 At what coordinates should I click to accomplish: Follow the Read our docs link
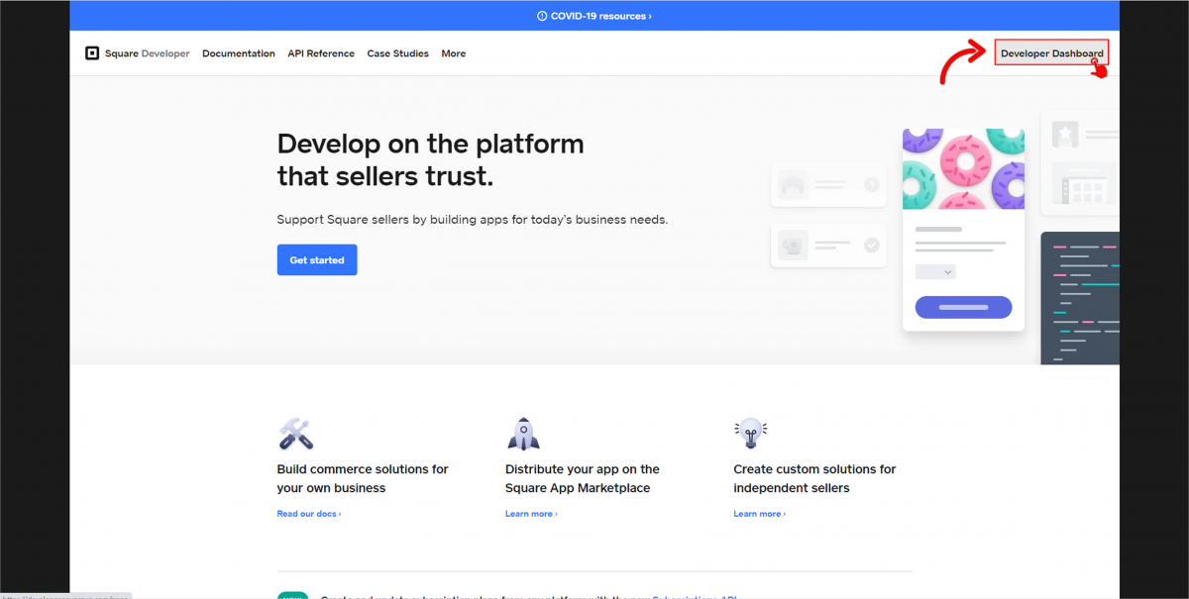(x=308, y=514)
